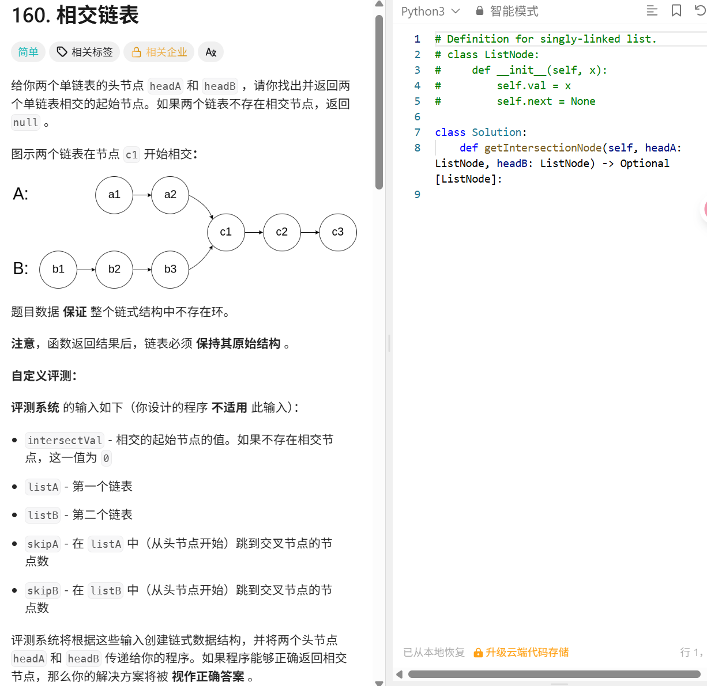This screenshot has width=707, height=686.
Task: Click the scroll up arrow of description panel
Action: pos(379,4)
